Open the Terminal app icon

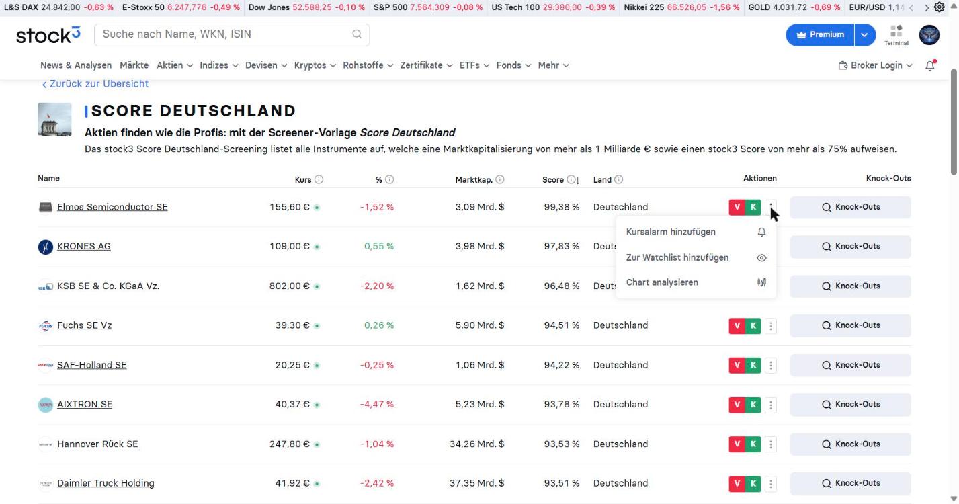897,35
